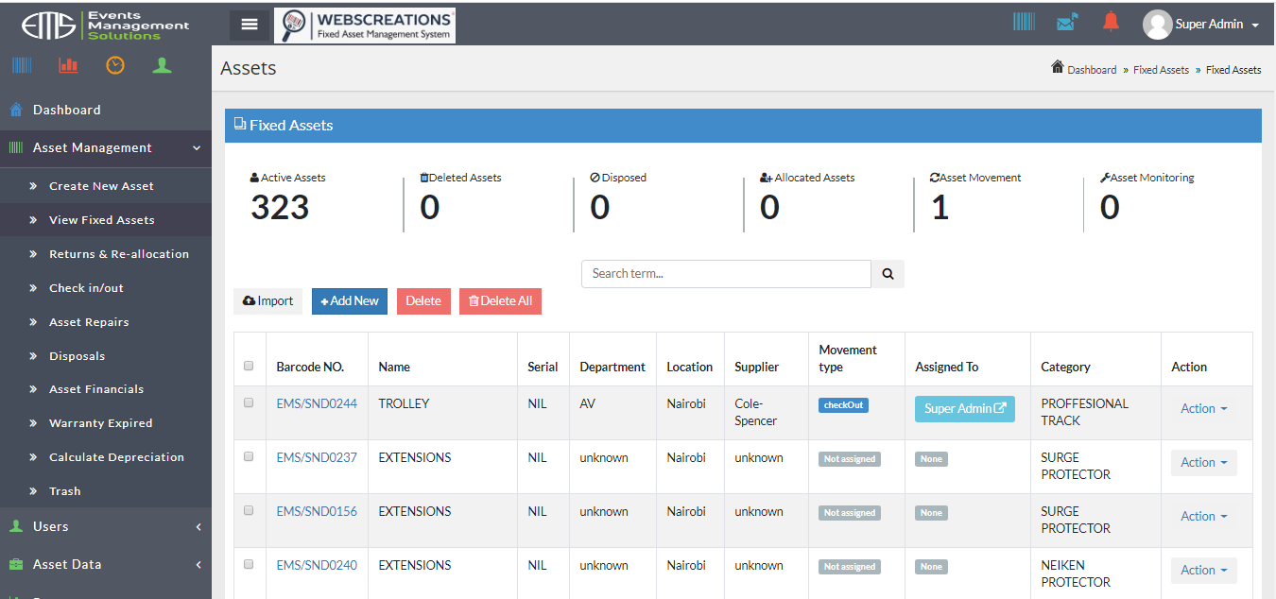Open the green user shortcut icon

pyautogui.click(x=163, y=65)
